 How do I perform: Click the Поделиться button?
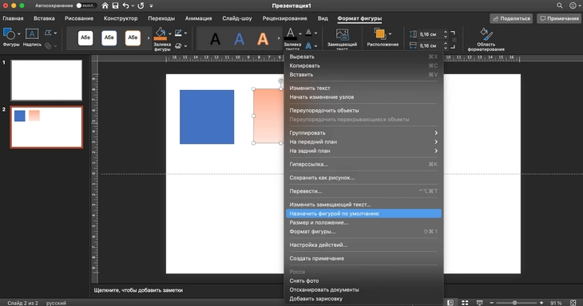pos(511,18)
